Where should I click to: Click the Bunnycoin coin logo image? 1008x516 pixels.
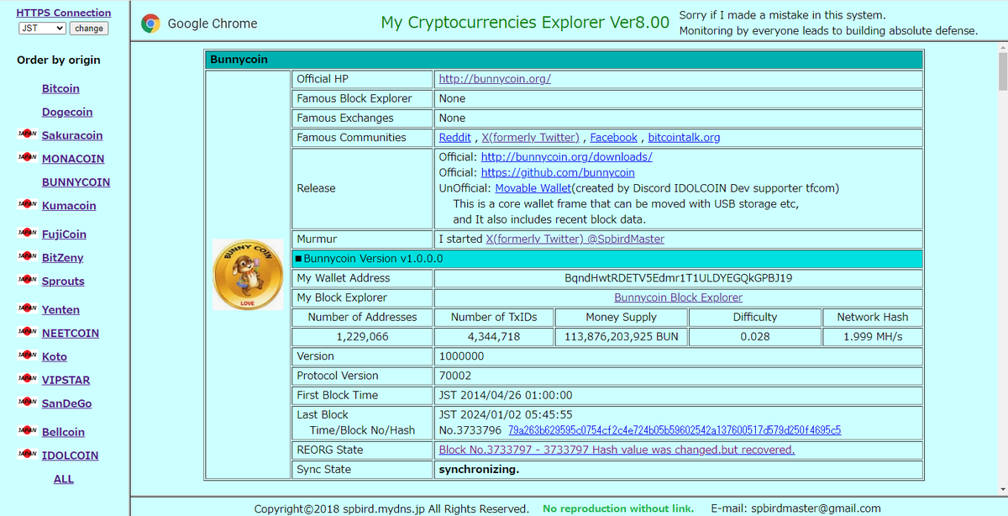[248, 275]
